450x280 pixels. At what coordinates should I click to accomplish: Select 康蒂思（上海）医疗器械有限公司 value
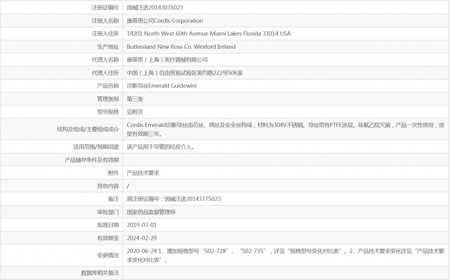[x=167, y=60]
